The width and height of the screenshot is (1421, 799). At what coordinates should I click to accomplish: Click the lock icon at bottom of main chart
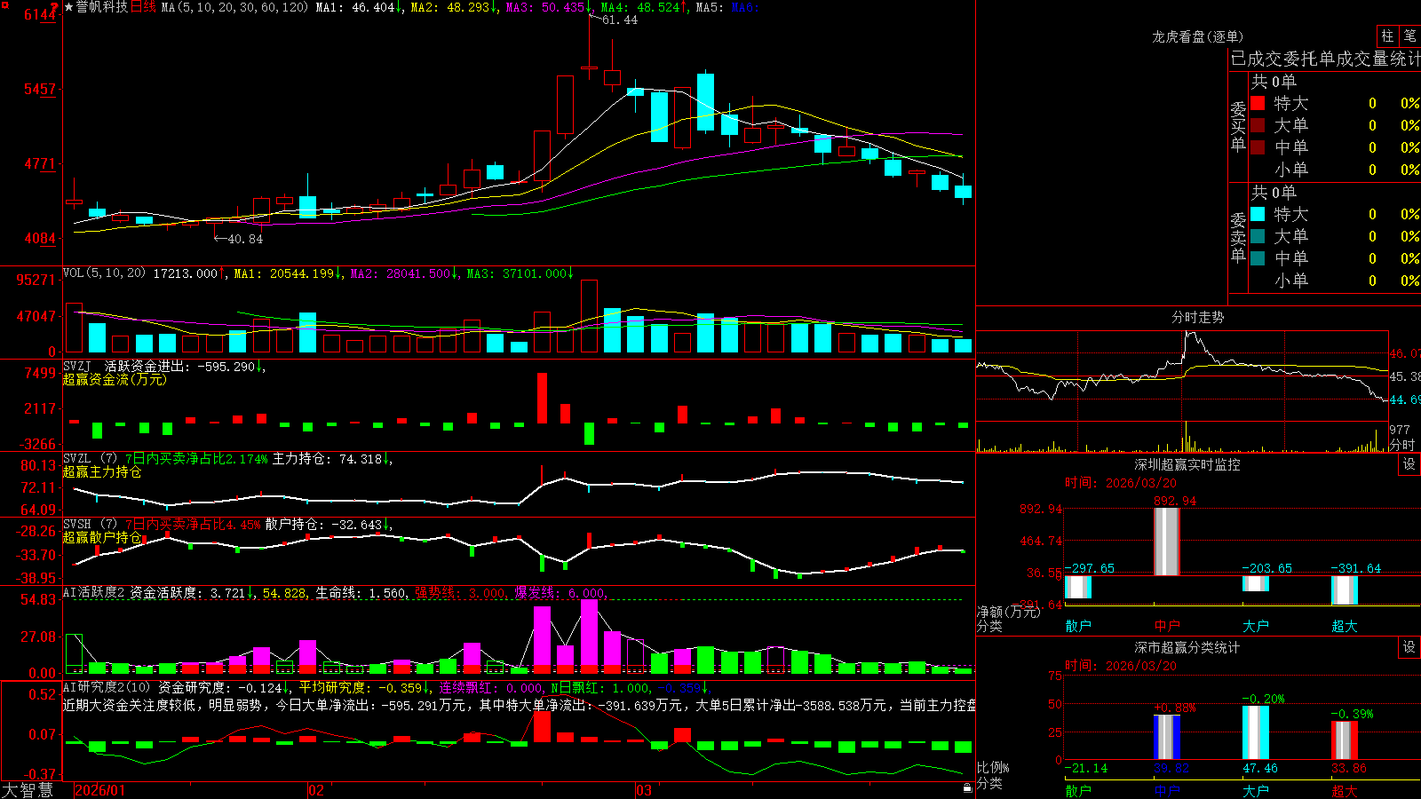968,787
